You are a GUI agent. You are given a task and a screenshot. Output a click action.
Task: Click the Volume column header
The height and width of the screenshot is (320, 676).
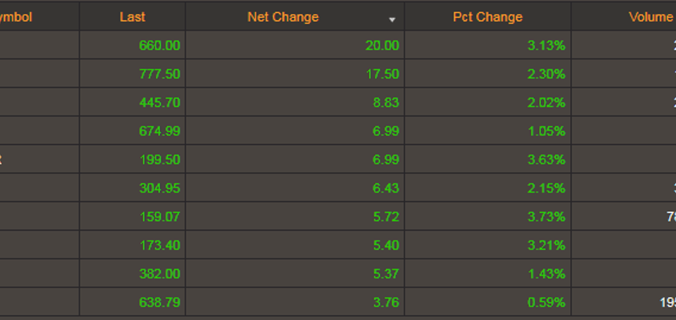[650, 17]
